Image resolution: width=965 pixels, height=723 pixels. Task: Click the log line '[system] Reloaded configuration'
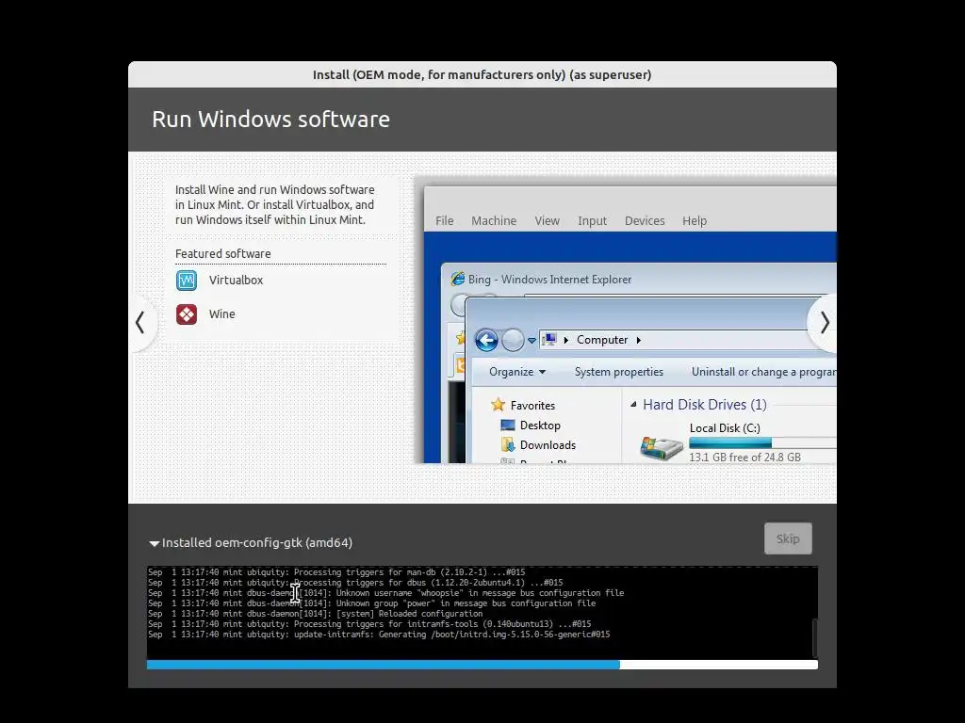pyautogui.click(x=315, y=614)
